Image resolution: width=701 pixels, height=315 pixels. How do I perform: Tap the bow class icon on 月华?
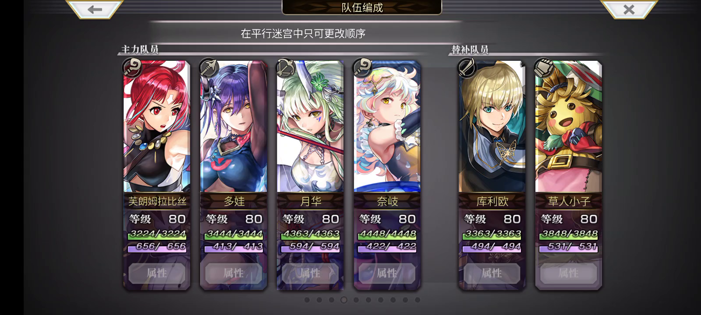[x=286, y=68]
